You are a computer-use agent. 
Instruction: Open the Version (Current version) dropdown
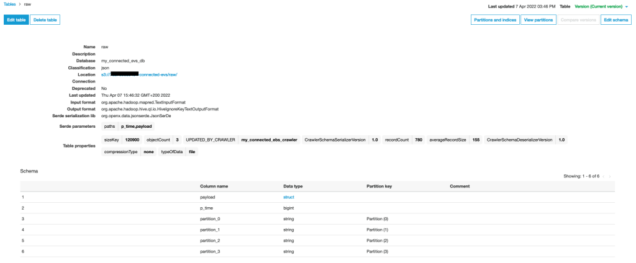point(601,6)
